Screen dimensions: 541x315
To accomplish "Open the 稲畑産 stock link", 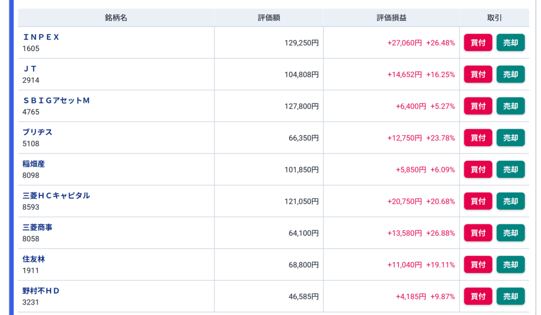I will (33, 164).
